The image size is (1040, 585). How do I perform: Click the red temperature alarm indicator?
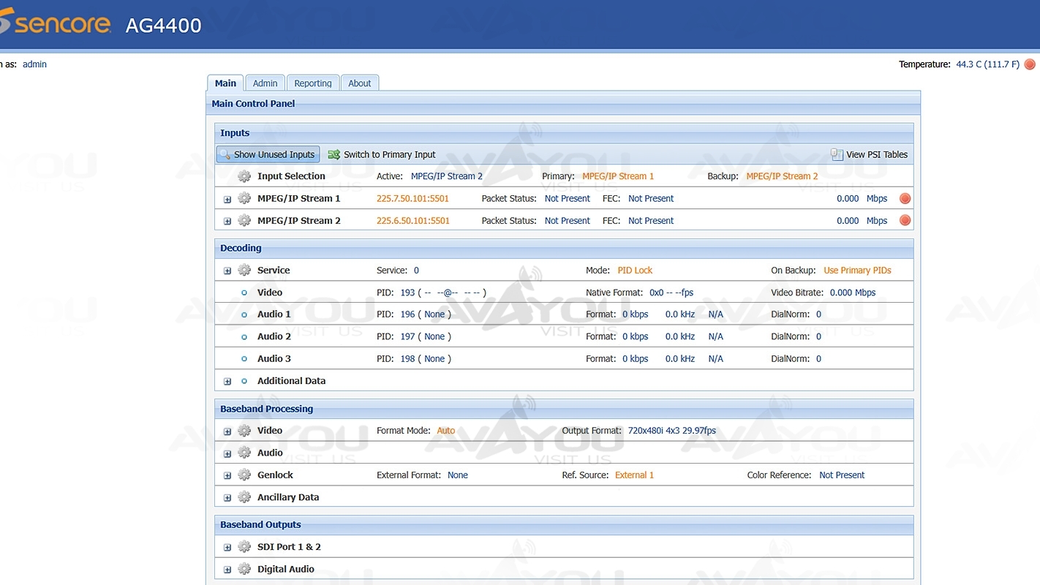click(x=1030, y=64)
